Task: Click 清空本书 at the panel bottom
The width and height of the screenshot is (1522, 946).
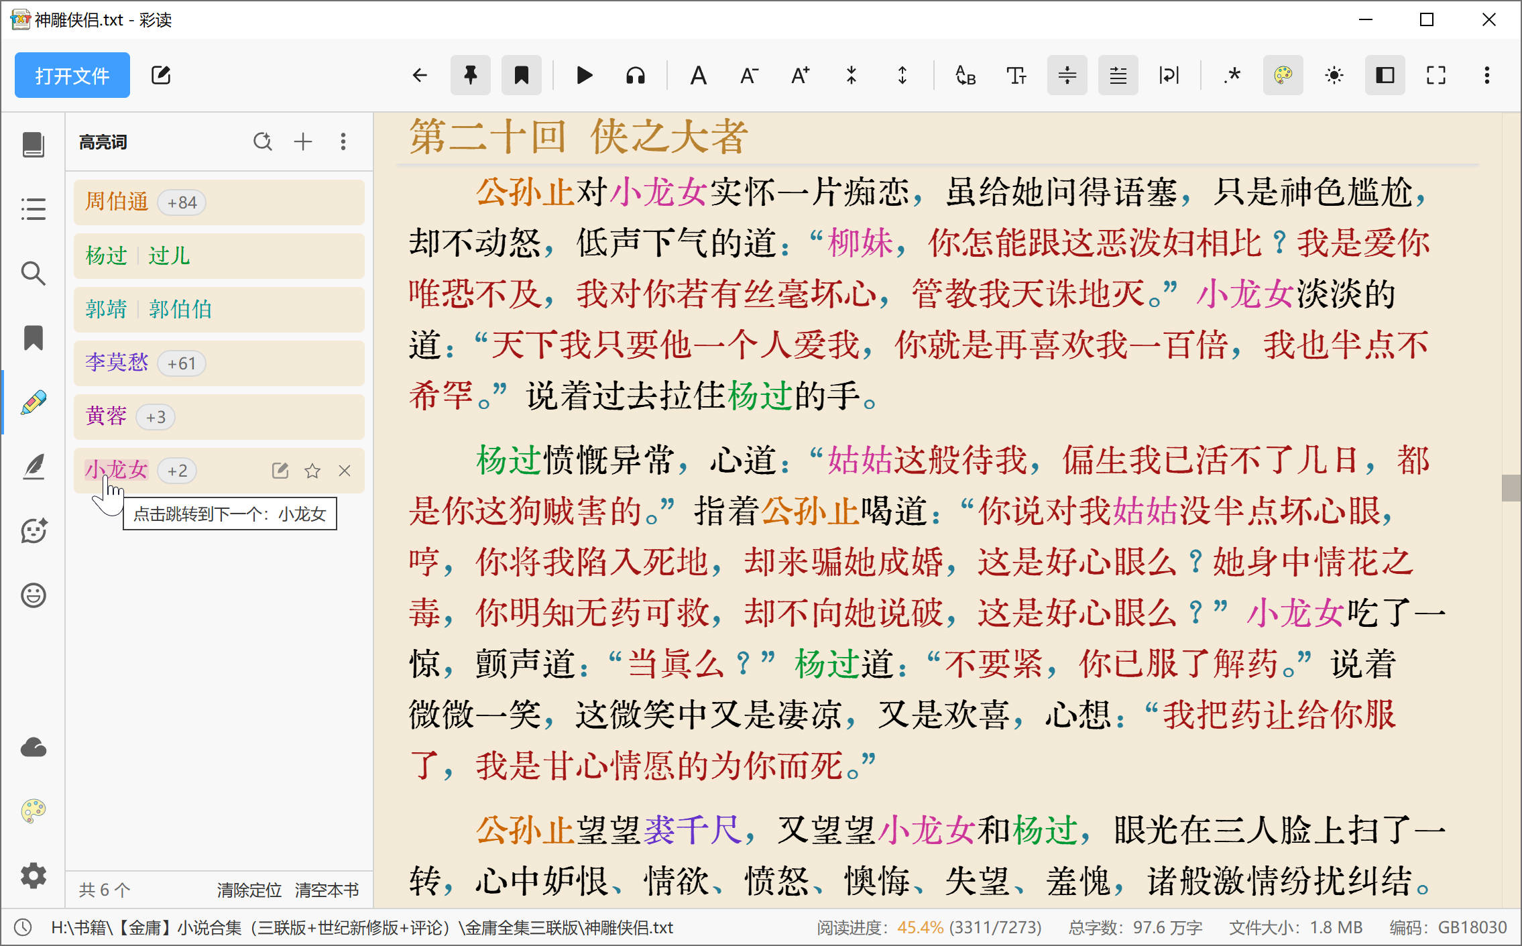Action: pyautogui.click(x=327, y=890)
